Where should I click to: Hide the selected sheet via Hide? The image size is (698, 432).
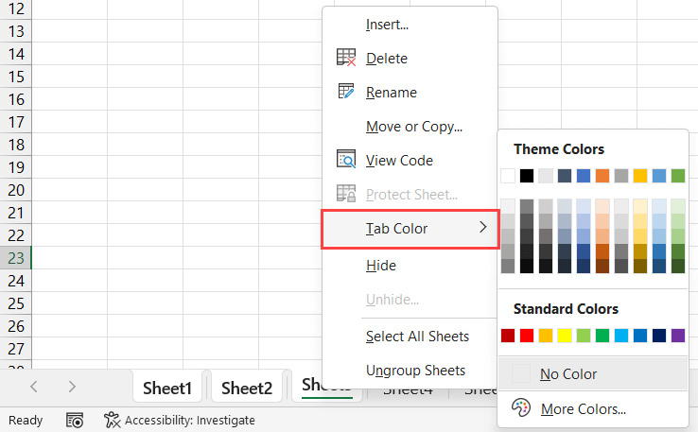[x=380, y=266]
